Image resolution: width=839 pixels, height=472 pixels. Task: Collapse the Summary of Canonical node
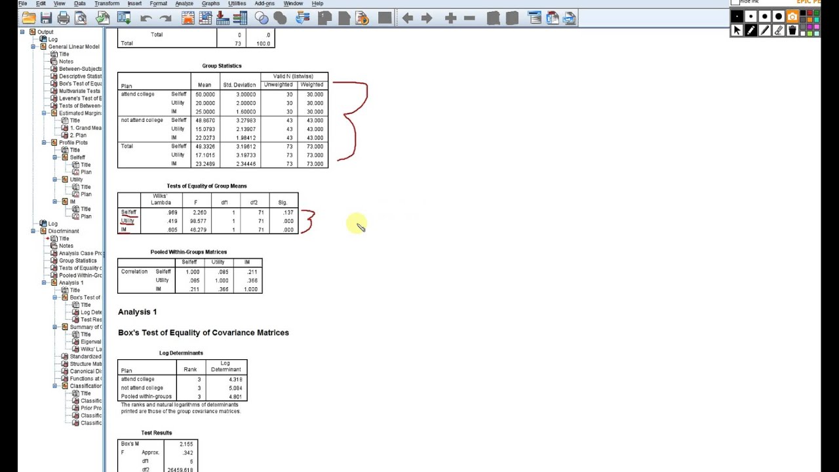(55, 326)
